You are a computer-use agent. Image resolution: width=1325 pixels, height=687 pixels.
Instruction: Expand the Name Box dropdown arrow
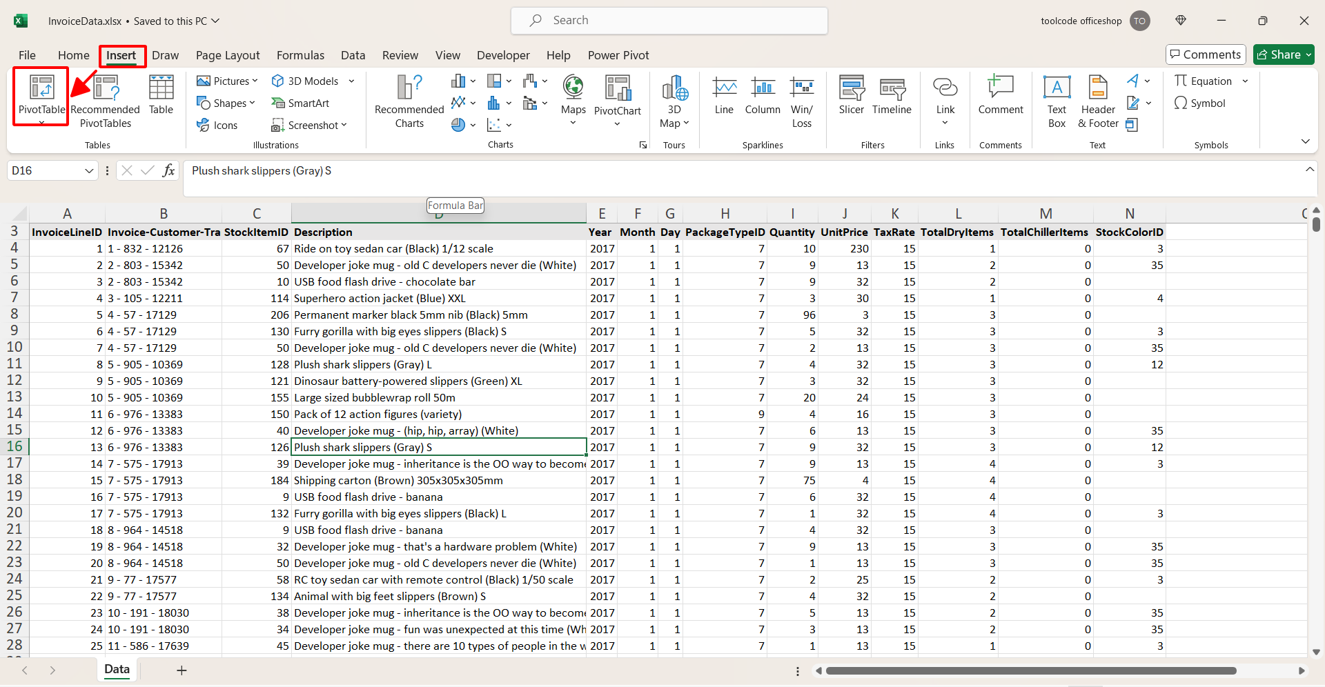tap(89, 170)
